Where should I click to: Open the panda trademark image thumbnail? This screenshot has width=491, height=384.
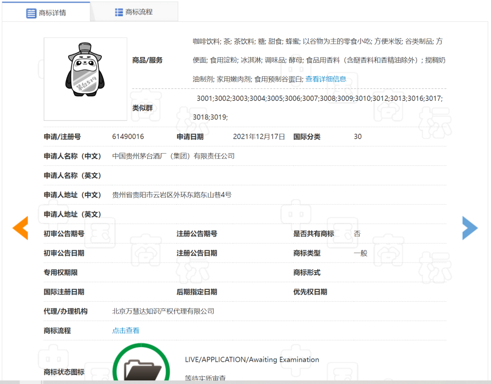point(85,79)
